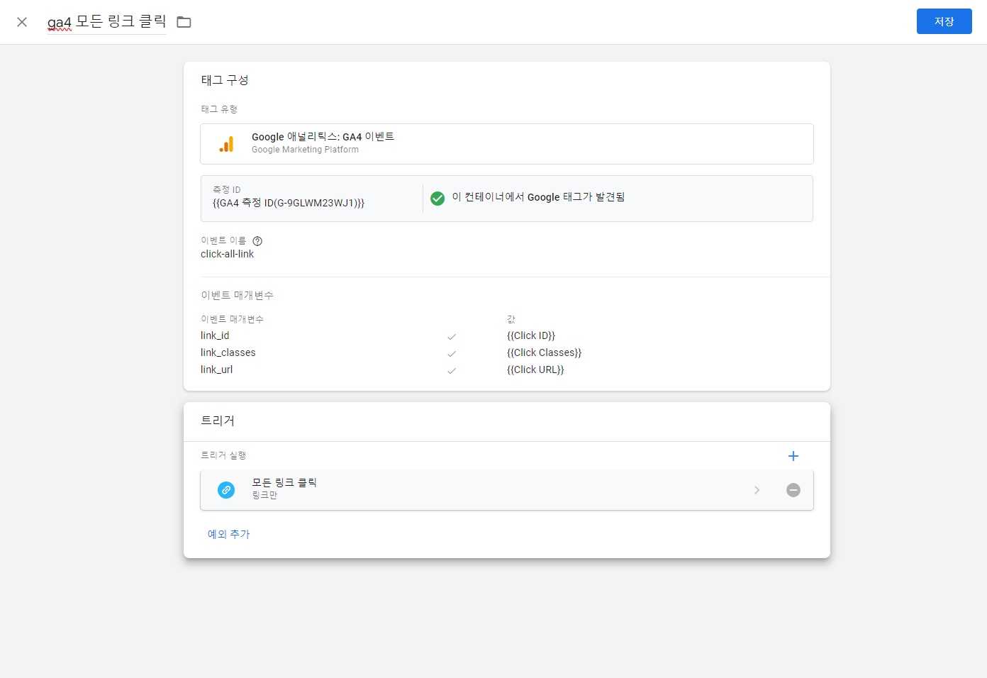This screenshot has height=678, width=987.
Task: Click check mark in link_classes row
Action: pos(452,354)
